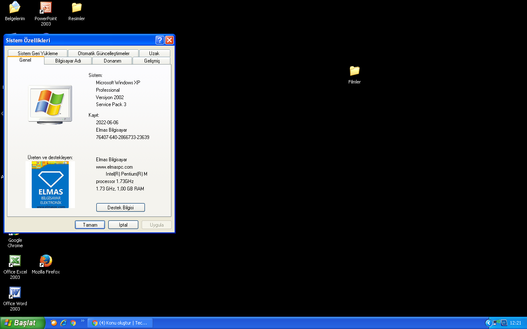Show hidden system tray icons arrow
Image resolution: width=527 pixels, height=329 pixels.
488,323
